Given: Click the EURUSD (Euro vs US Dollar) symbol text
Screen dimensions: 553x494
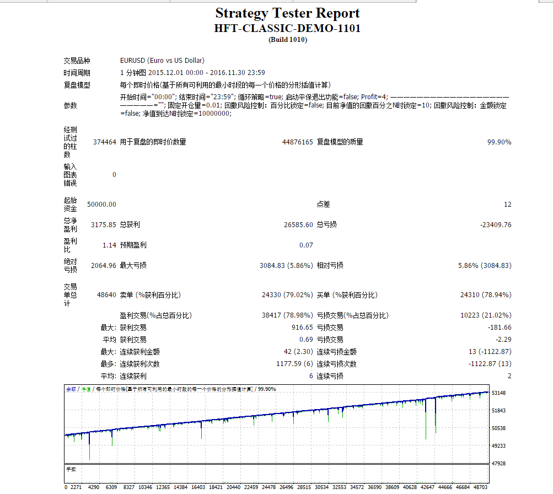Looking at the screenshot, I should [162, 61].
